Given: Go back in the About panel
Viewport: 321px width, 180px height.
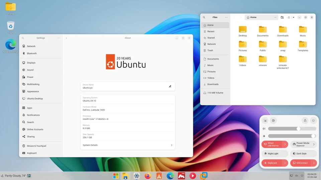Looking at the screenshot, I should (67, 38).
